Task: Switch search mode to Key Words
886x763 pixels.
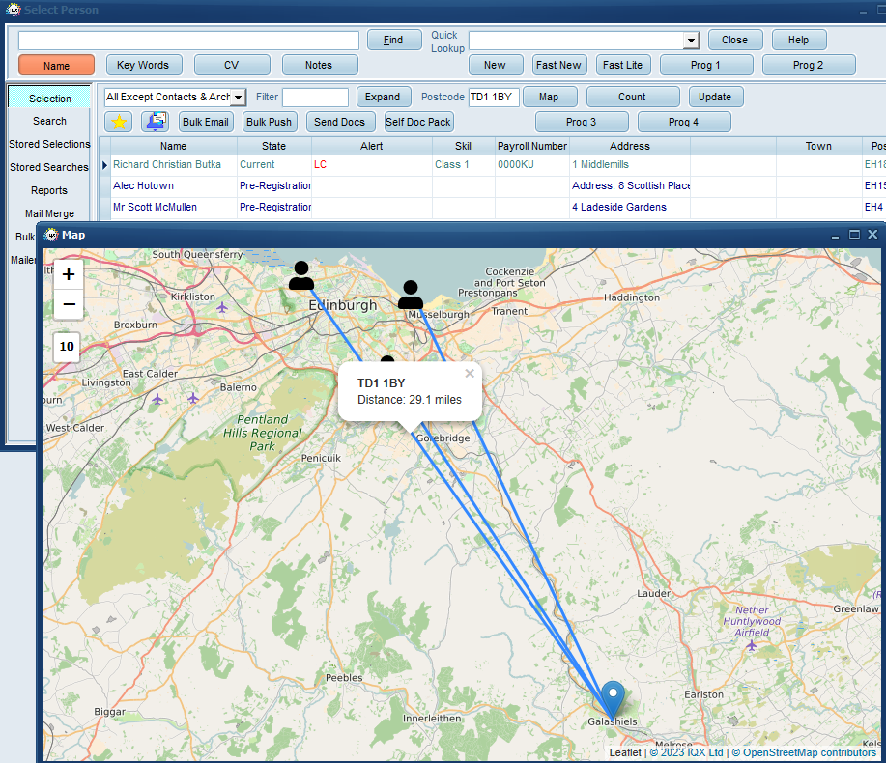Action: (x=142, y=65)
